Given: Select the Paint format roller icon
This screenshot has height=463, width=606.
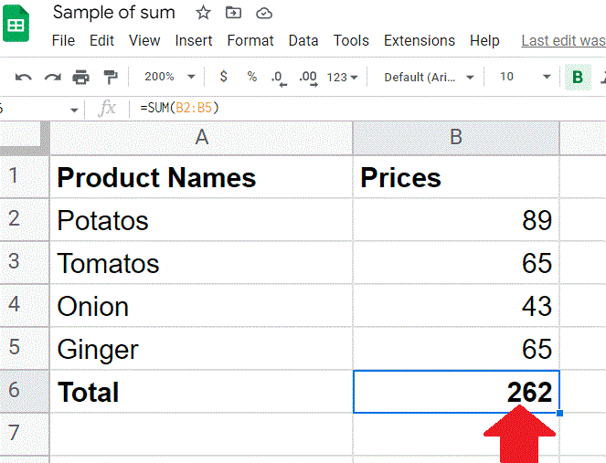Looking at the screenshot, I should click(x=111, y=78).
